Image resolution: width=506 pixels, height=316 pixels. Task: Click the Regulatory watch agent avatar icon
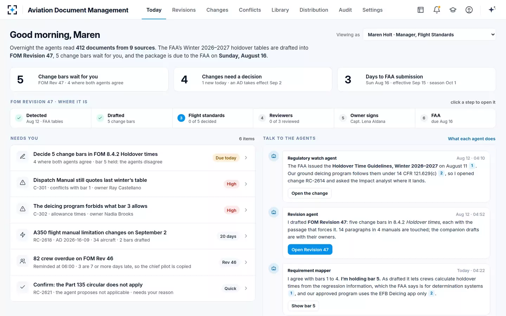274,156
